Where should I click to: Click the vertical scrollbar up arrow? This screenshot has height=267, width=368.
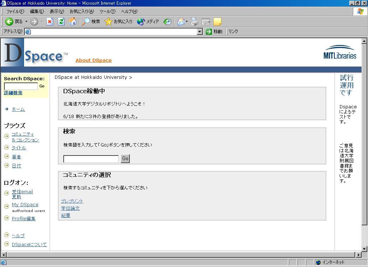(x=364, y=41)
